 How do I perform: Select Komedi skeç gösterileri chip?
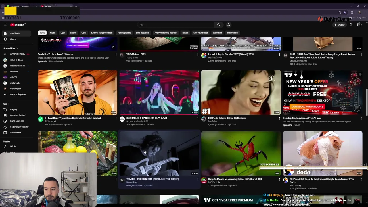(102, 33)
